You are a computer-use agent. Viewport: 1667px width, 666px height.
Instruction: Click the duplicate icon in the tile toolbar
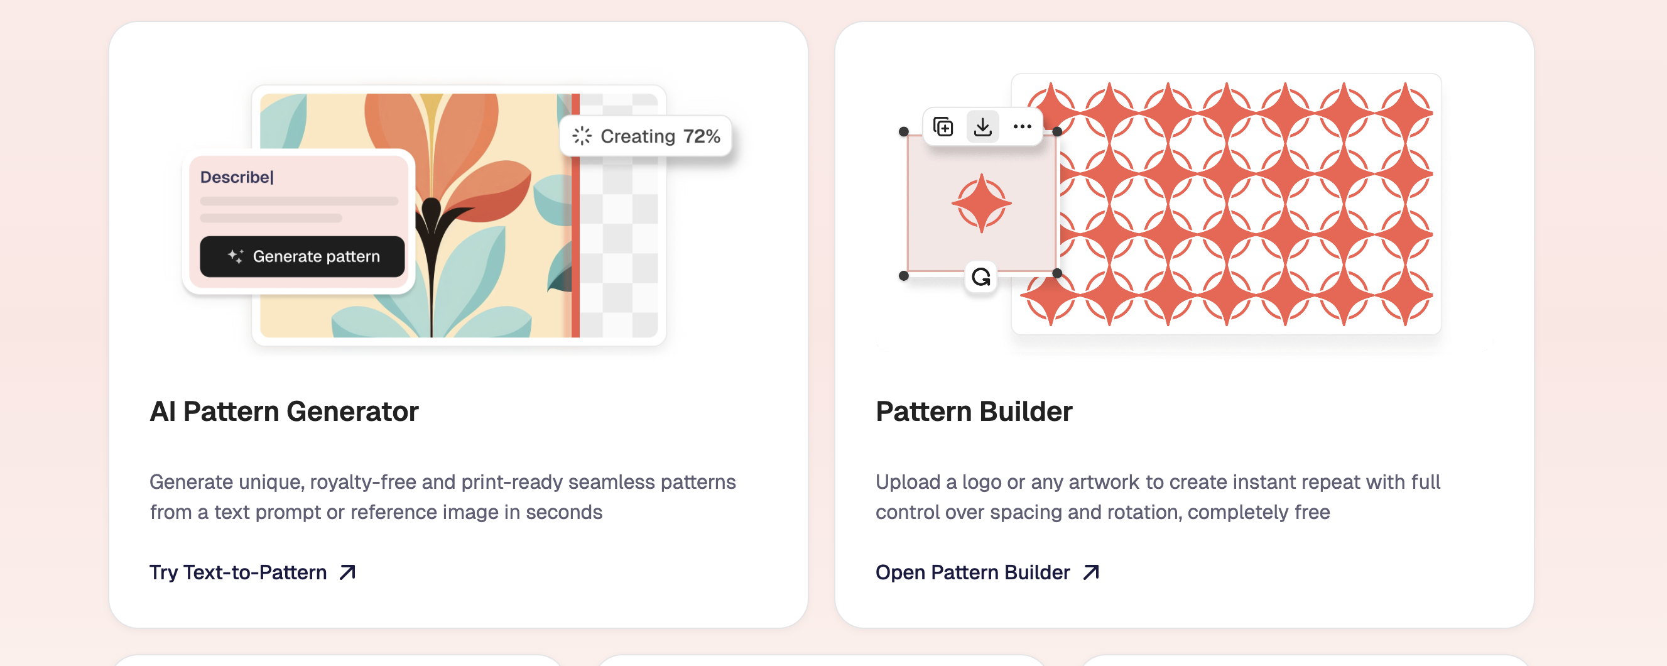(x=943, y=127)
